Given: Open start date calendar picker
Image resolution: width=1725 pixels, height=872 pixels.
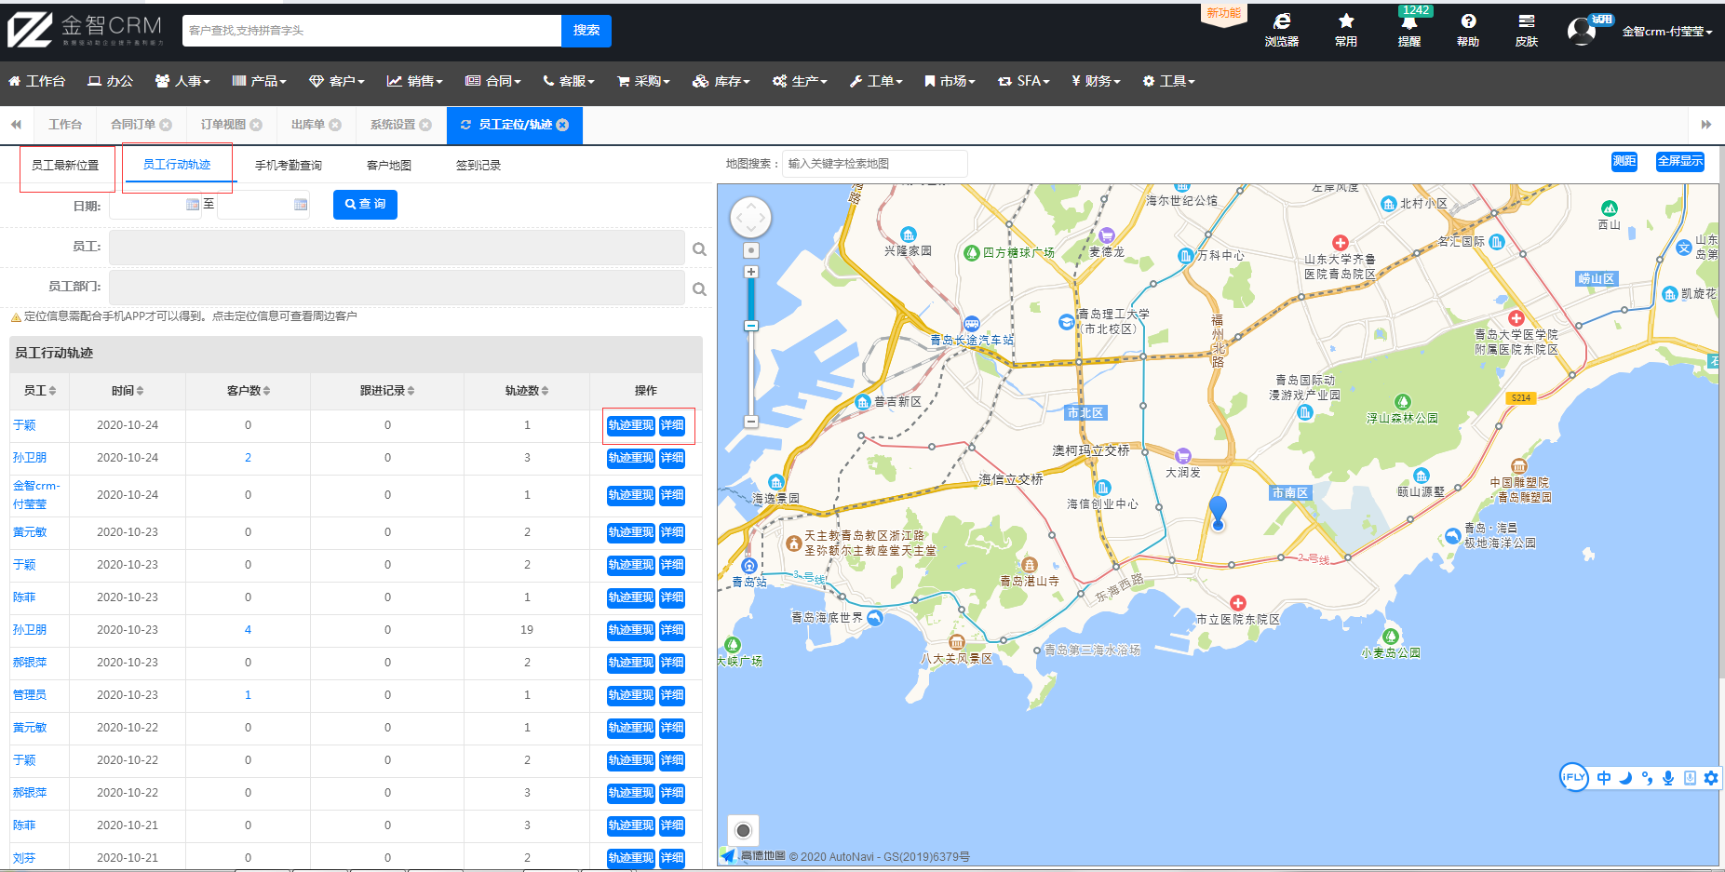Looking at the screenshot, I should point(193,205).
